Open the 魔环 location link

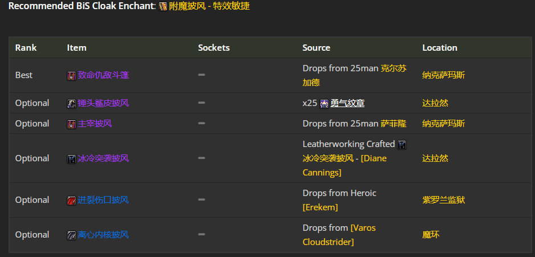tap(431, 235)
